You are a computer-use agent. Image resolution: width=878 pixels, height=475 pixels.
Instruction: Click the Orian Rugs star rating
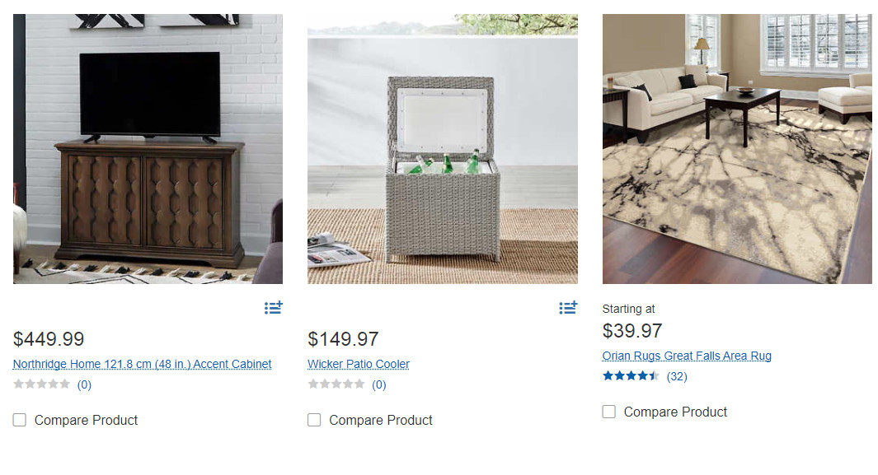click(631, 376)
